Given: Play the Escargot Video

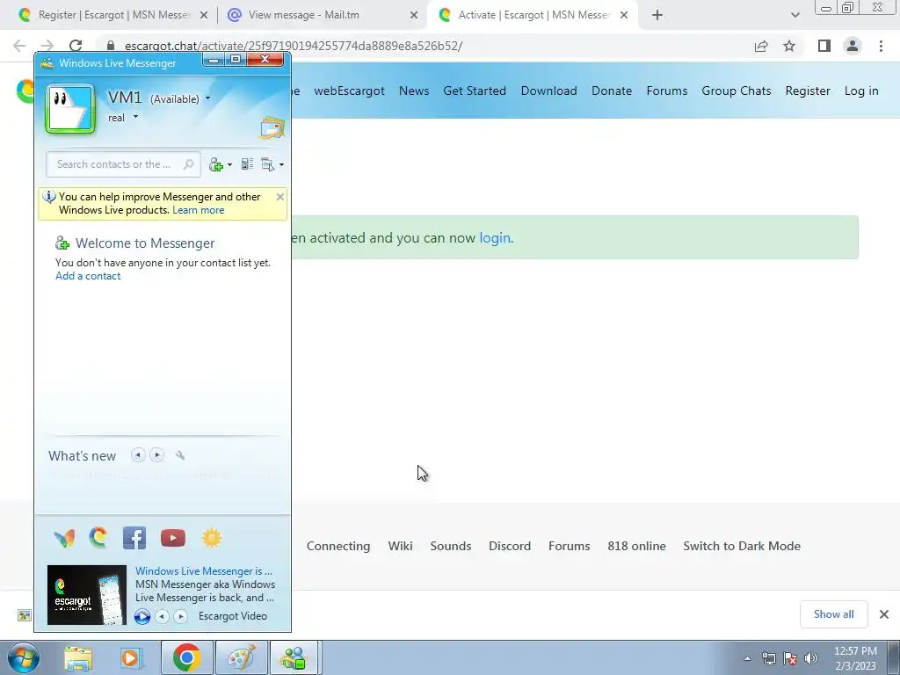Looking at the screenshot, I should [142, 616].
